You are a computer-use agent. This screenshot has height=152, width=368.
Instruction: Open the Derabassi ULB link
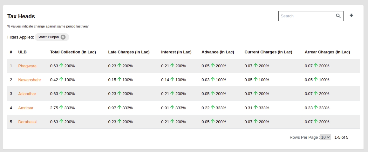tap(27, 122)
